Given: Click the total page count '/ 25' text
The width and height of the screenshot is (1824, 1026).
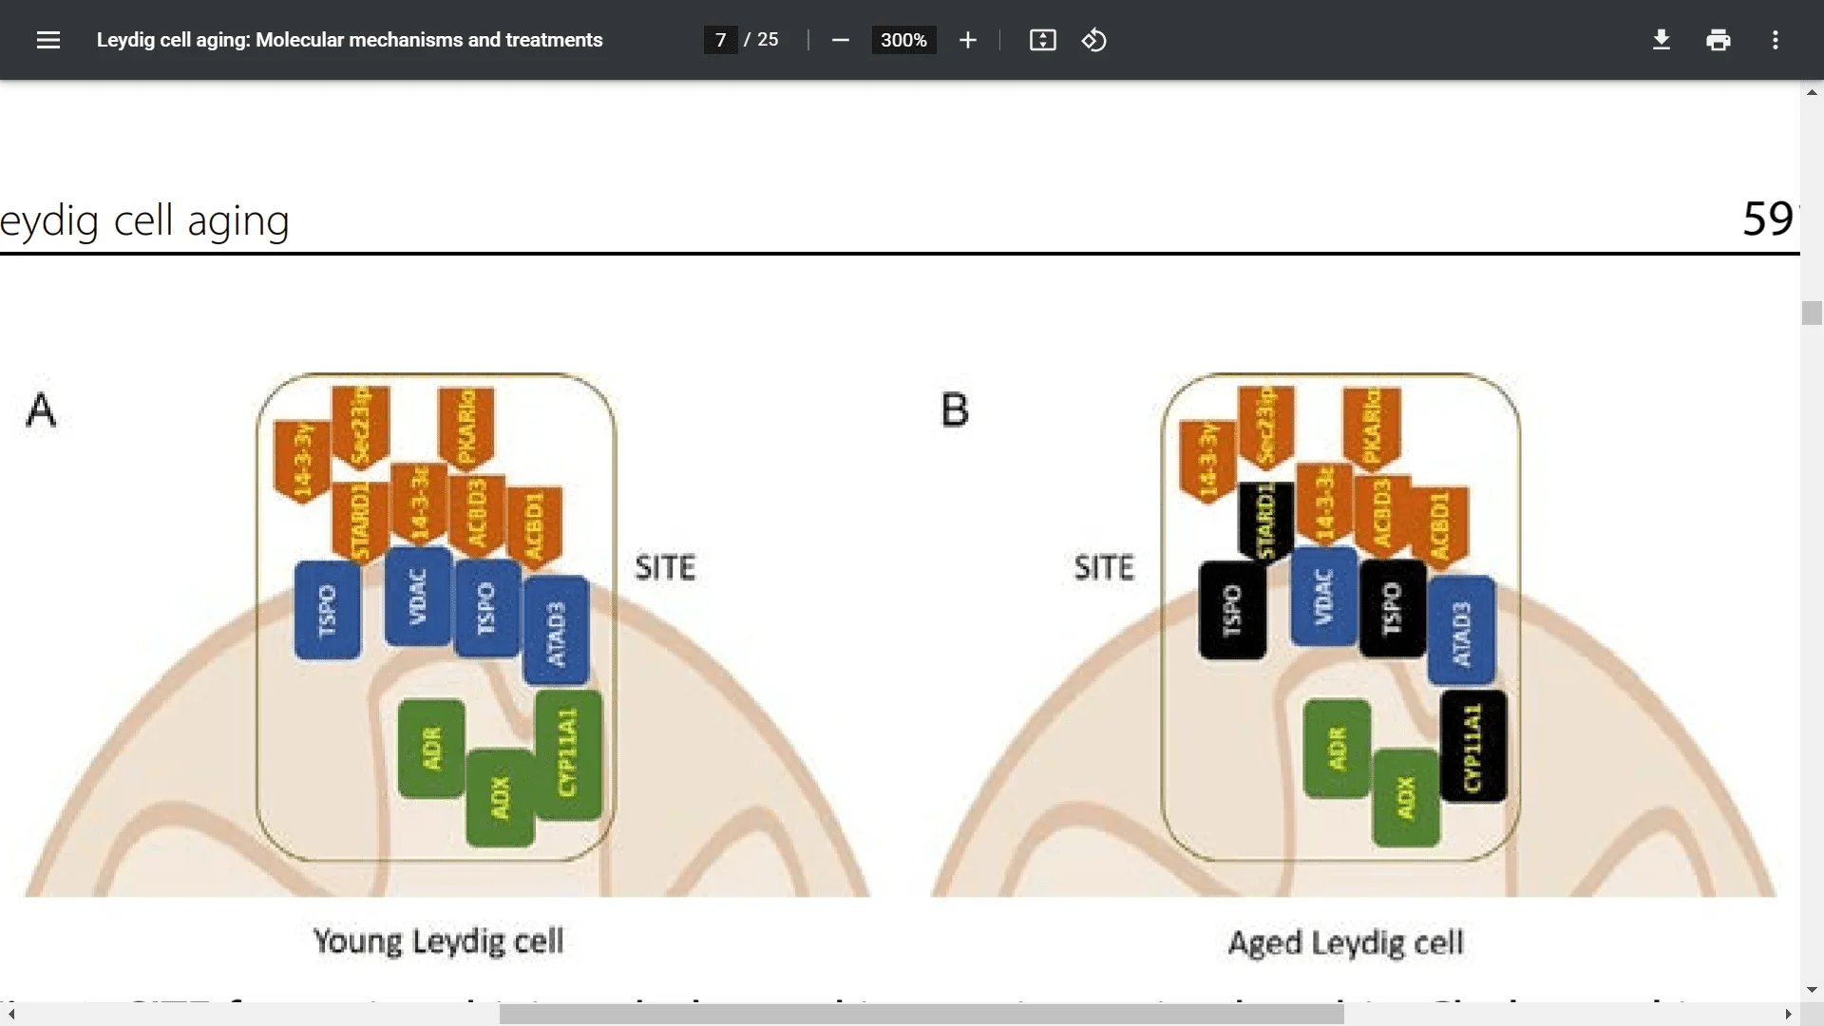Looking at the screenshot, I should tap(761, 40).
